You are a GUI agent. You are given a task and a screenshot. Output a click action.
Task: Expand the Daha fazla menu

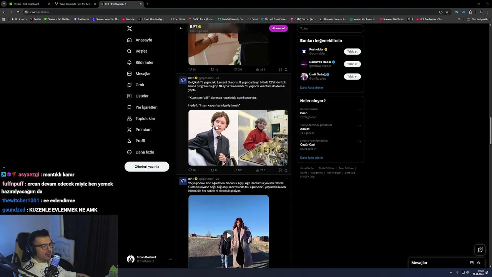point(140,152)
